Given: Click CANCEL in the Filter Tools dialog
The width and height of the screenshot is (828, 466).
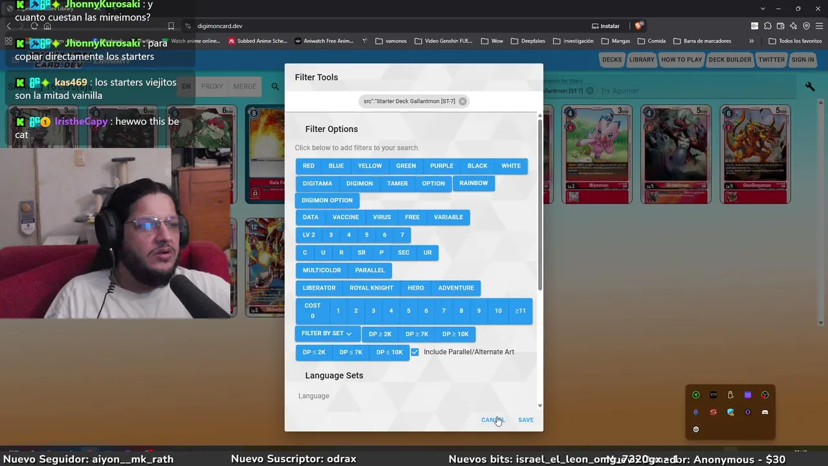Looking at the screenshot, I should [x=492, y=420].
